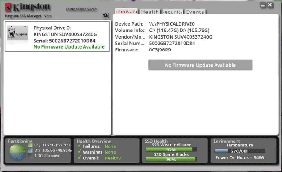The width and height of the screenshot is (282, 172).
Task: Select the Kingston SSD drive thumbnail
Action: [18, 33]
